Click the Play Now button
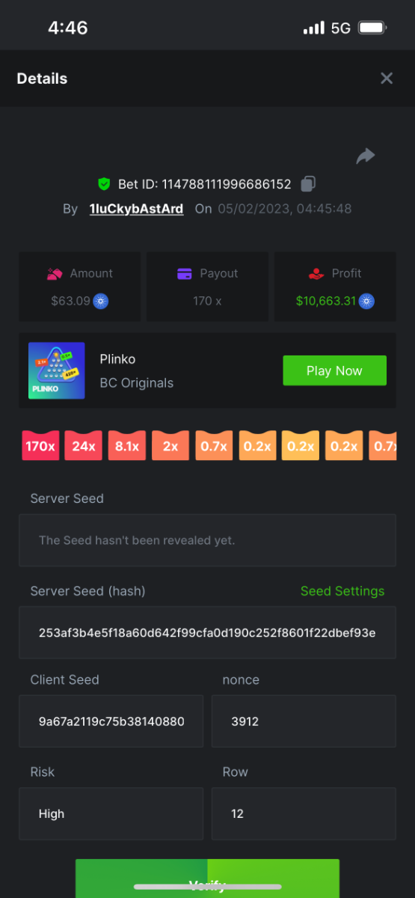 click(x=334, y=370)
